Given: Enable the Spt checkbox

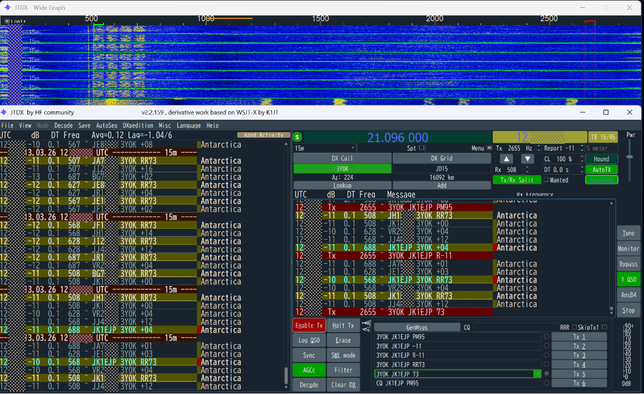Looking at the screenshot, I should (x=421, y=148).
